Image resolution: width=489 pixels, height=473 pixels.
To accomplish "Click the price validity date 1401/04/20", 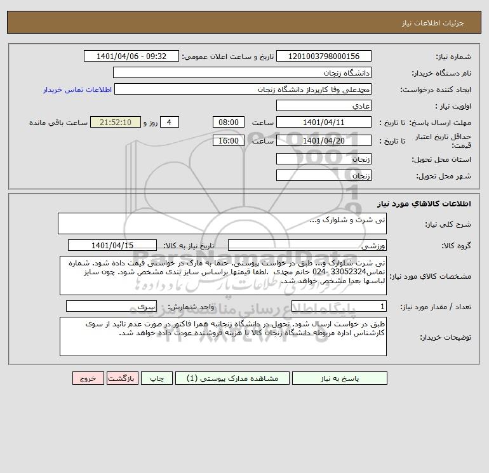I will pos(324,140).
